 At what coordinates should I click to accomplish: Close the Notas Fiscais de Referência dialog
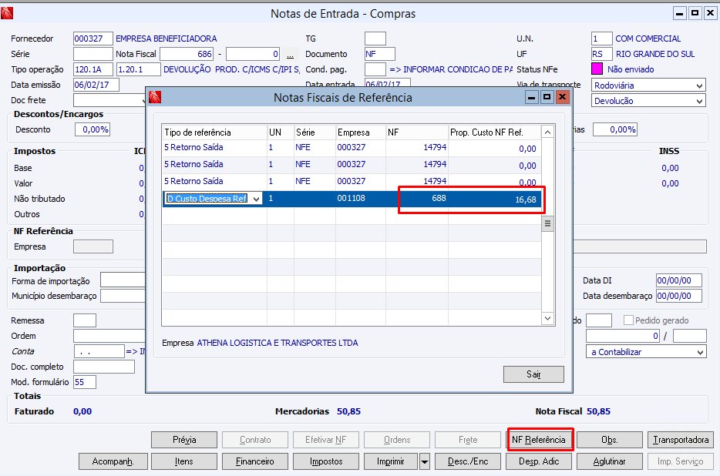point(563,97)
